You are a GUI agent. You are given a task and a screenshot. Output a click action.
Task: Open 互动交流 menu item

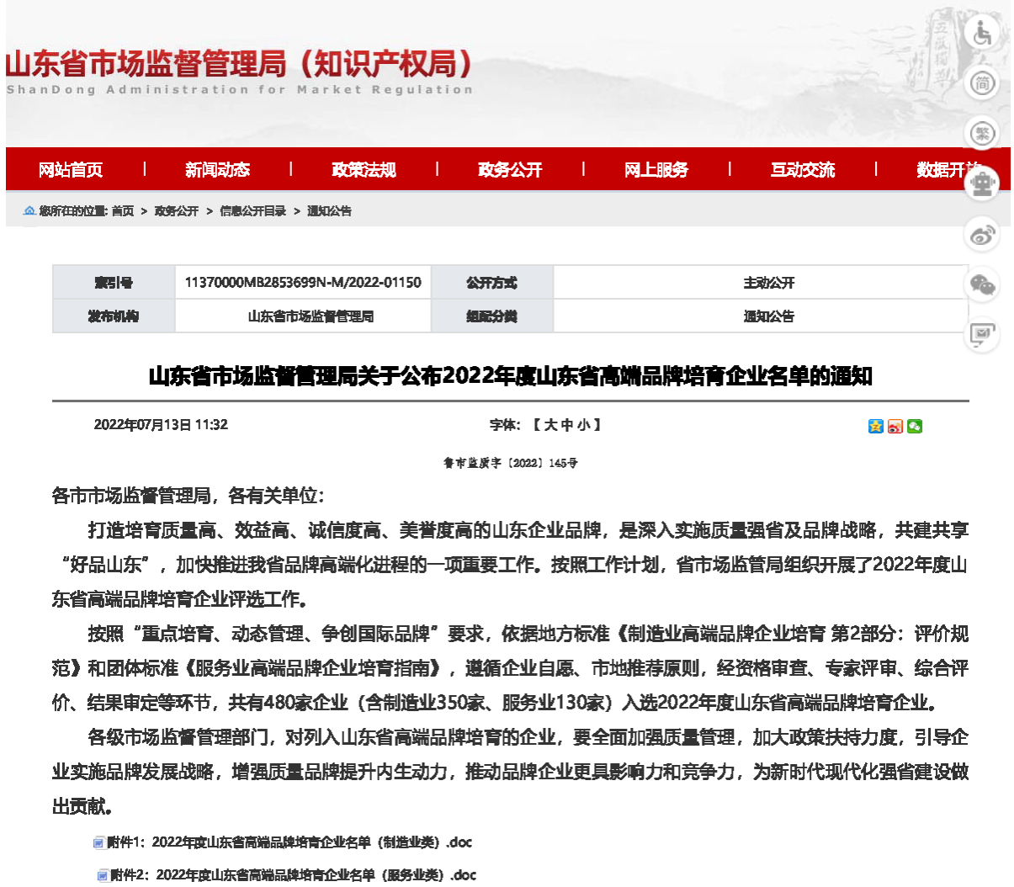click(803, 170)
